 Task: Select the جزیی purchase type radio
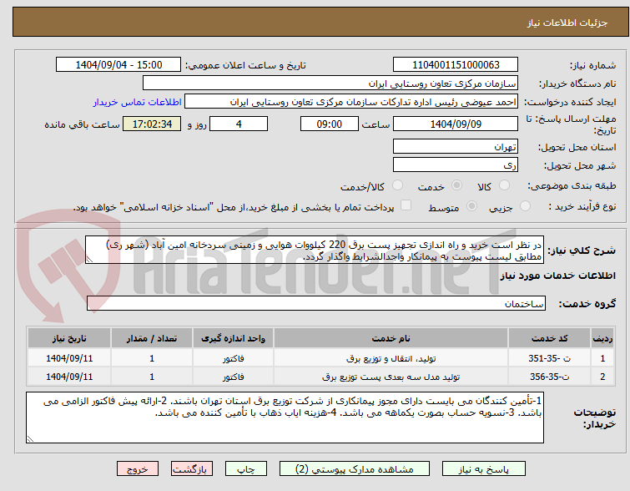point(525,206)
